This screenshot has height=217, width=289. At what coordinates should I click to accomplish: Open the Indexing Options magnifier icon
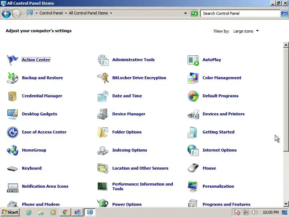pyautogui.click(x=103, y=150)
